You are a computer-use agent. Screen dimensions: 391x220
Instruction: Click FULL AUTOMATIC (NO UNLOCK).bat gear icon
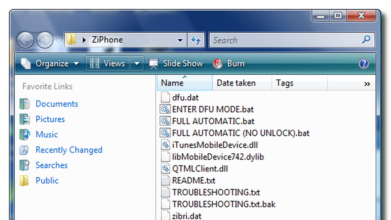point(165,133)
